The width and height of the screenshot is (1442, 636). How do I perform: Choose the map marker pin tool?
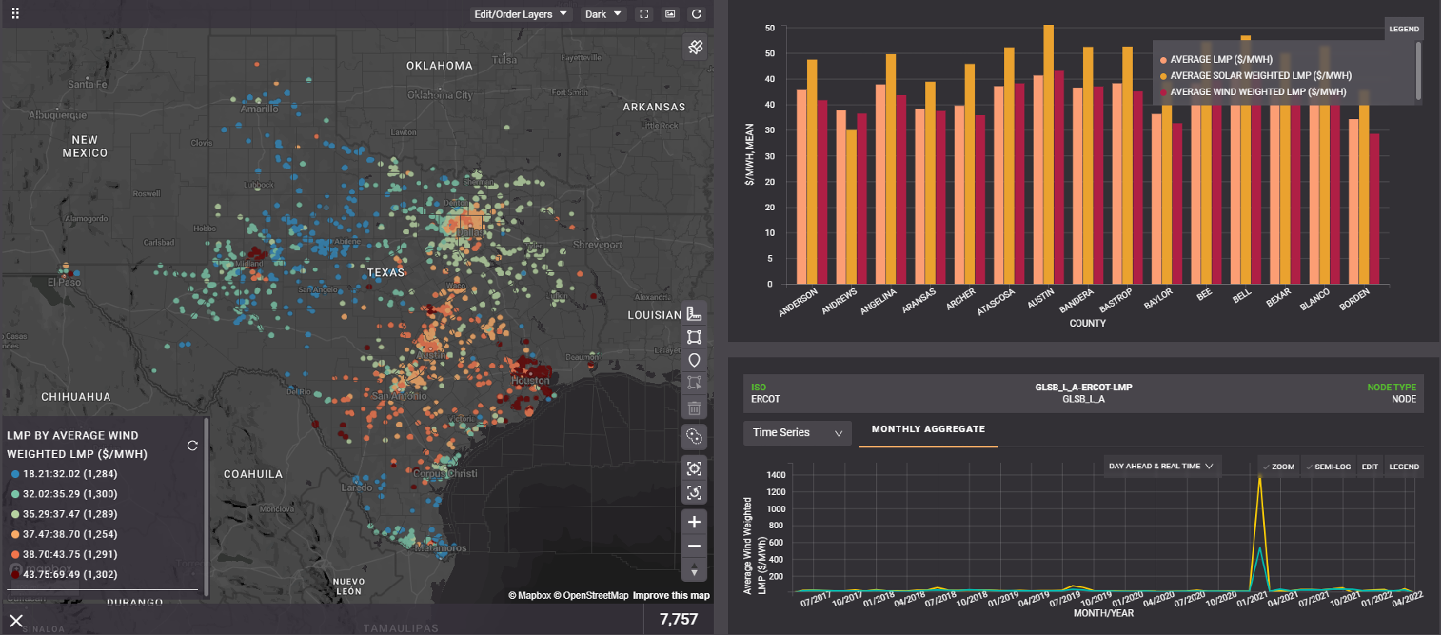[x=695, y=361]
